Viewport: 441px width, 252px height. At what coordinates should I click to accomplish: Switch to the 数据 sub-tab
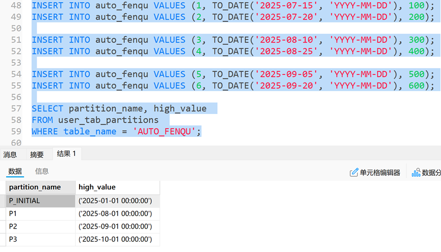pos(15,172)
